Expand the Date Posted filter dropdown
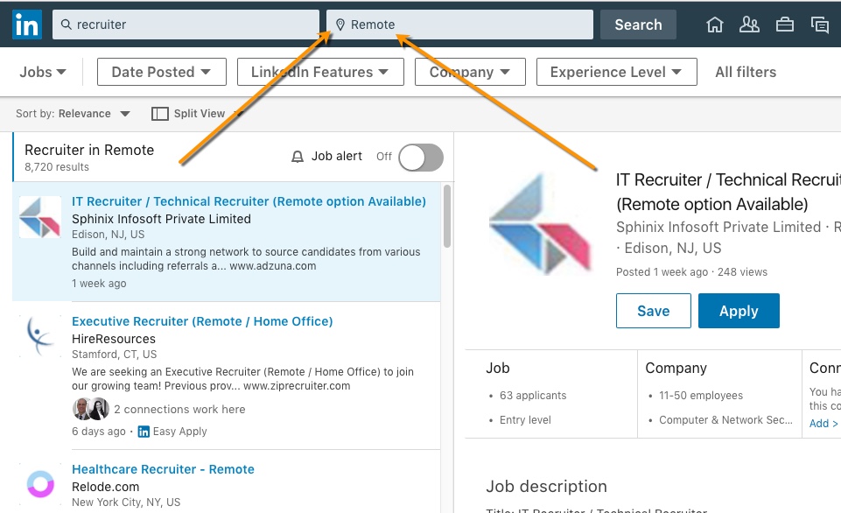Image resolution: width=841 pixels, height=513 pixels. tap(161, 72)
